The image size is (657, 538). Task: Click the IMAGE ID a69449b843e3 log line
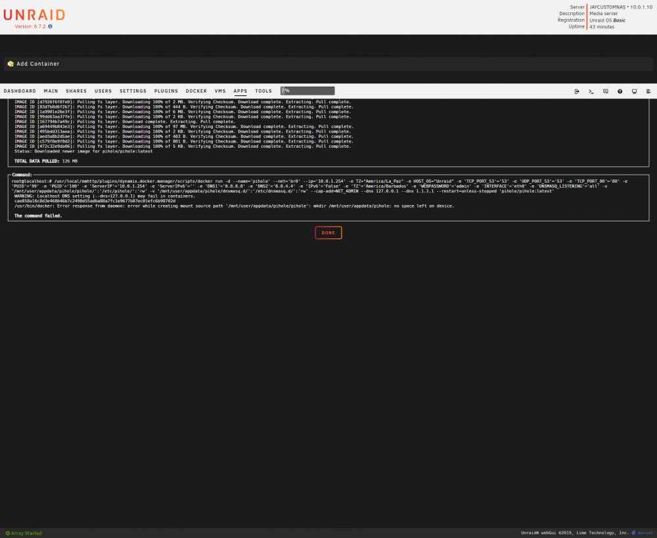point(184,127)
